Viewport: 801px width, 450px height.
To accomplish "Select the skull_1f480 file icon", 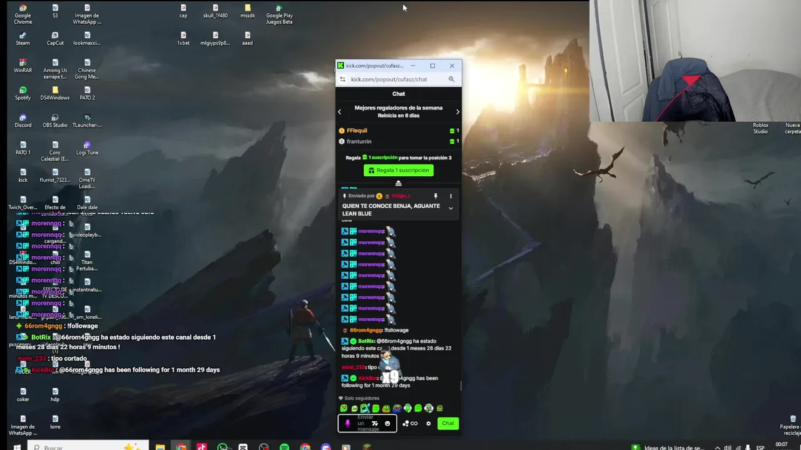I will [215, 11].
